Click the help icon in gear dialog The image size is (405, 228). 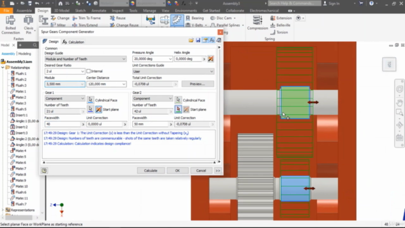tap(44, 170)
